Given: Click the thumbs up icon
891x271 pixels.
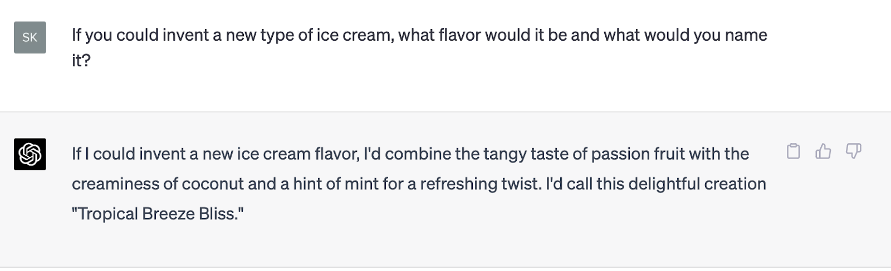Looking at the screenshot, I should point(823,151).
